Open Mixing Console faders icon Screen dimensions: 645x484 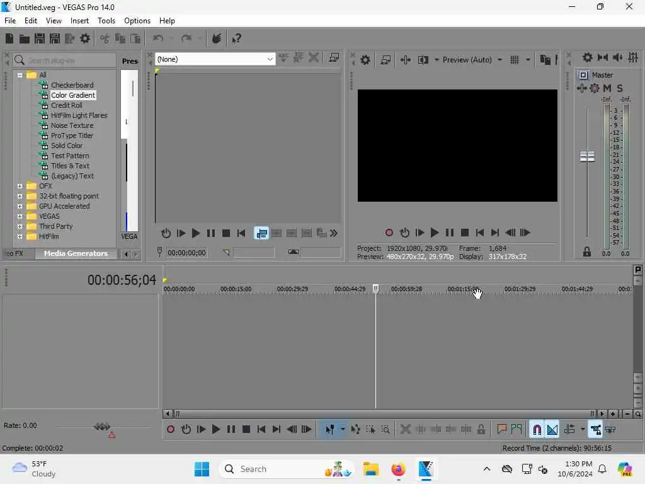(x=633, y=57)
